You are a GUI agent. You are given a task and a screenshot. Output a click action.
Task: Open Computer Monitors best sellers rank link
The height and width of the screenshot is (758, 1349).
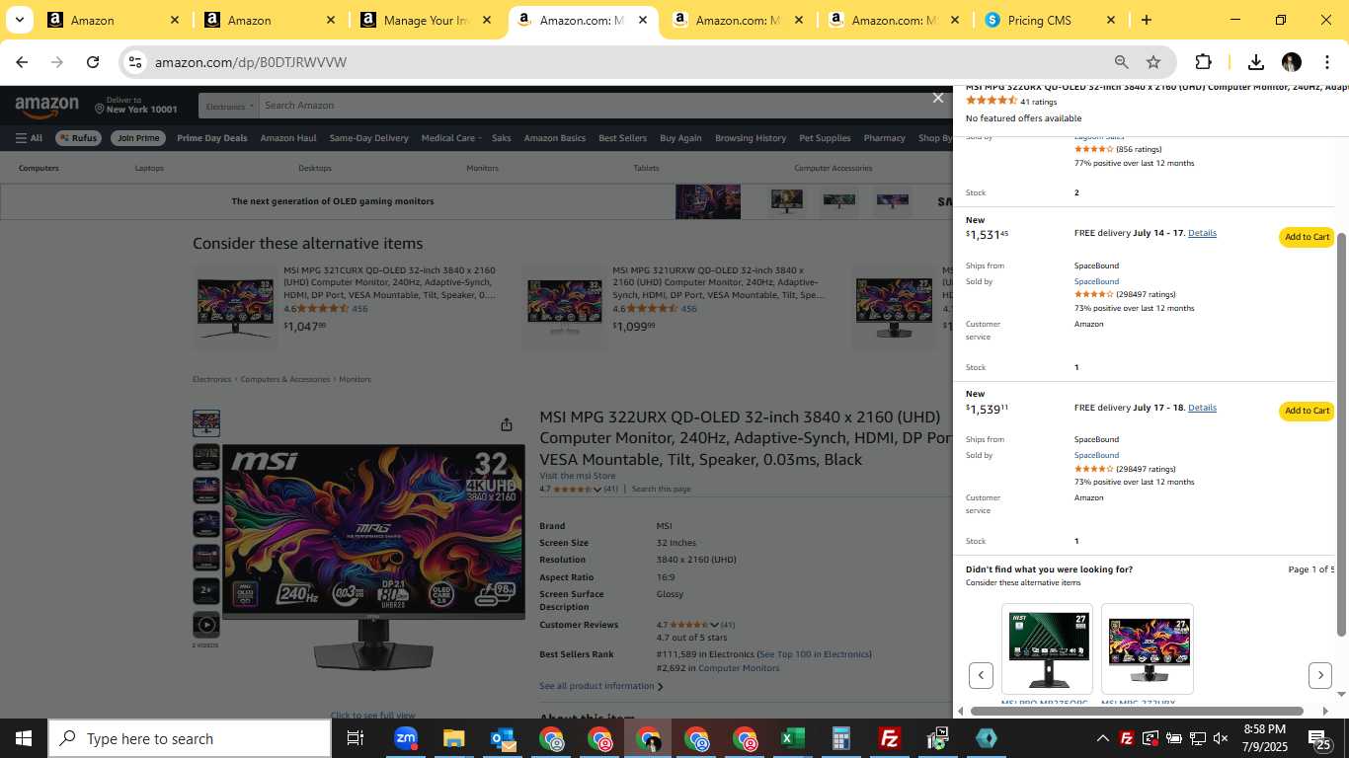pos(739,668)
